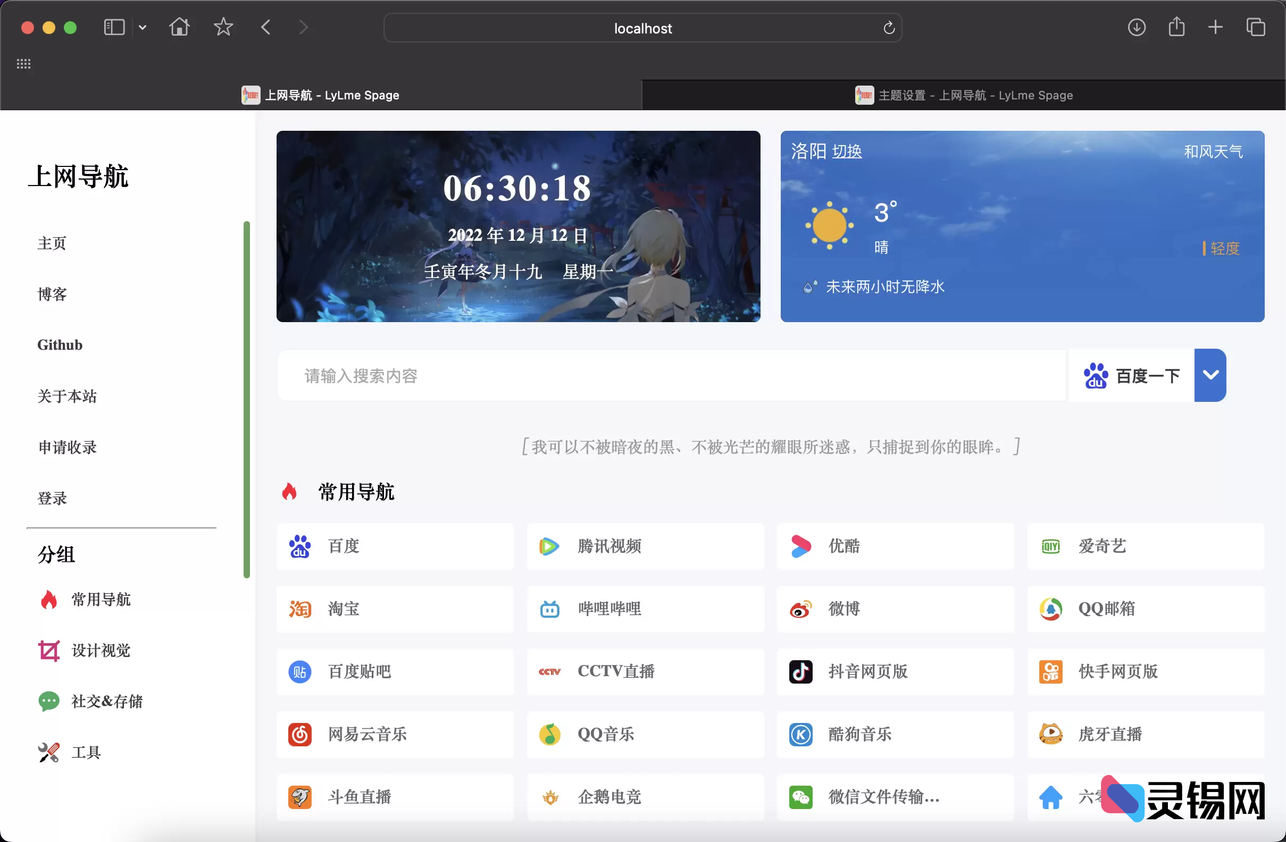Select the 抖音网页版 icon

point(800,672)
